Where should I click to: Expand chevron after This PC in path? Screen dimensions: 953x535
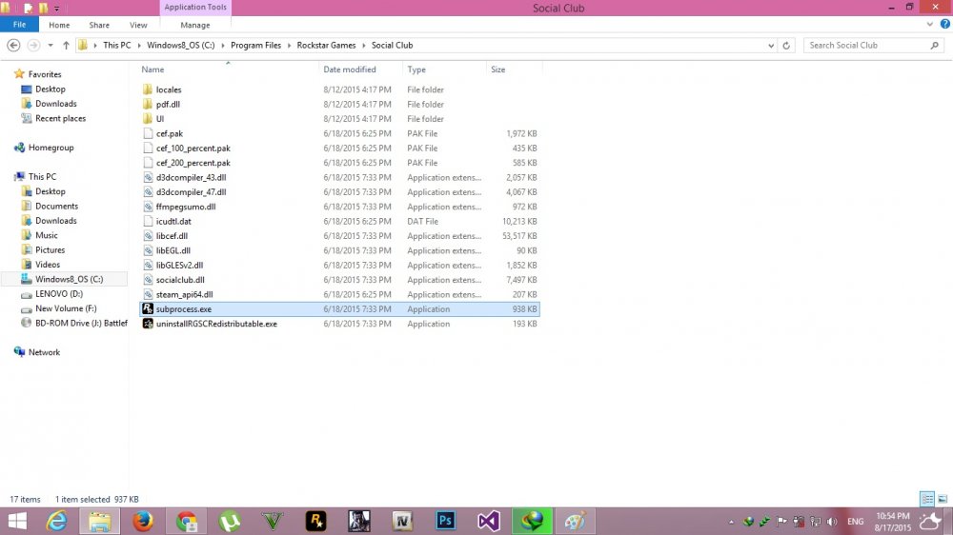[138, 45]
